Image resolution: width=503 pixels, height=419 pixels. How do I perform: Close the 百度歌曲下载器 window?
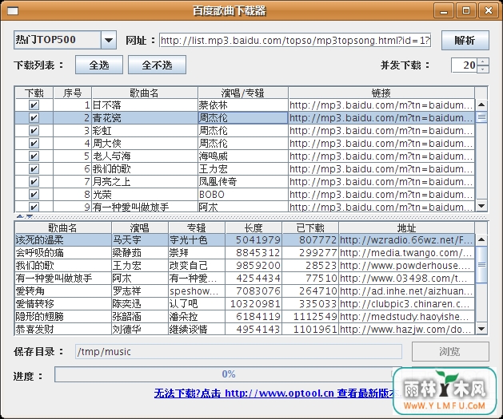coord(489,11)
